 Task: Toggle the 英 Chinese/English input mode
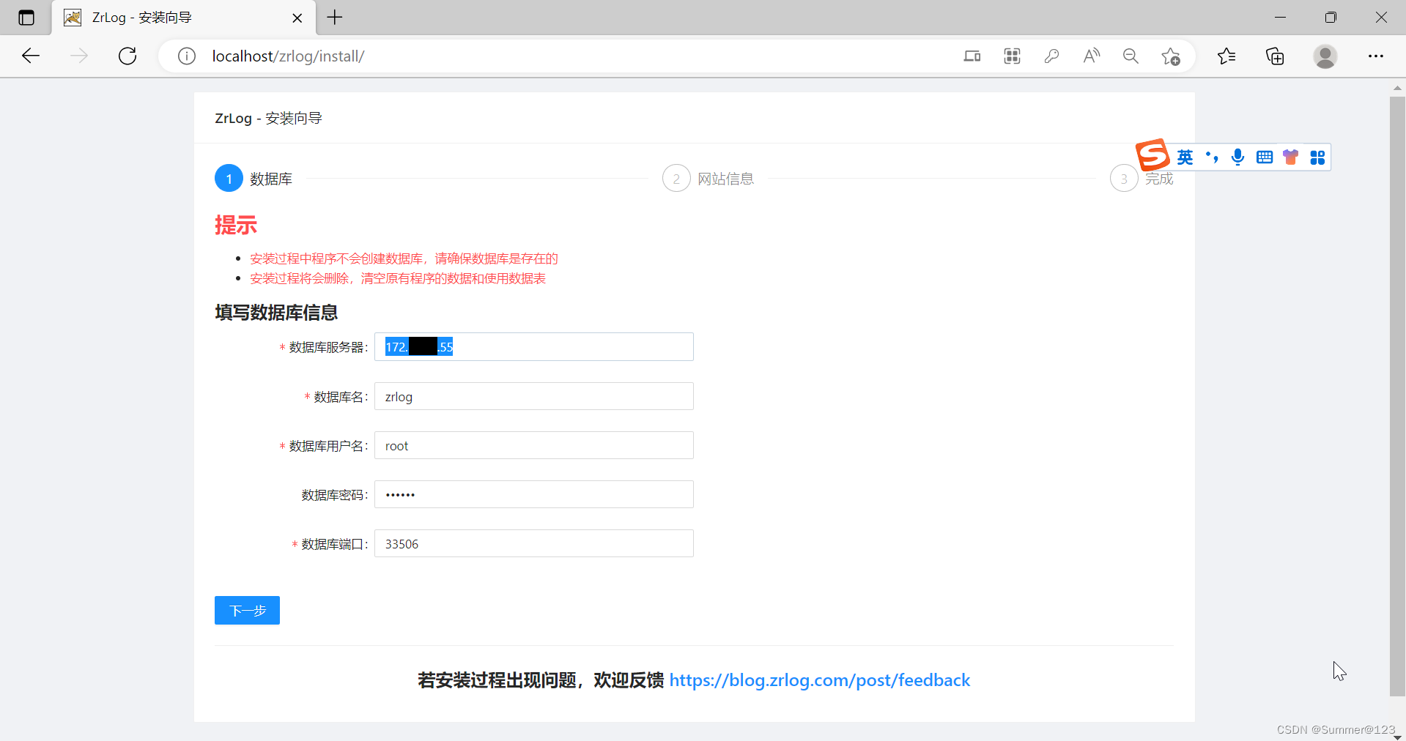[1185, 157]
